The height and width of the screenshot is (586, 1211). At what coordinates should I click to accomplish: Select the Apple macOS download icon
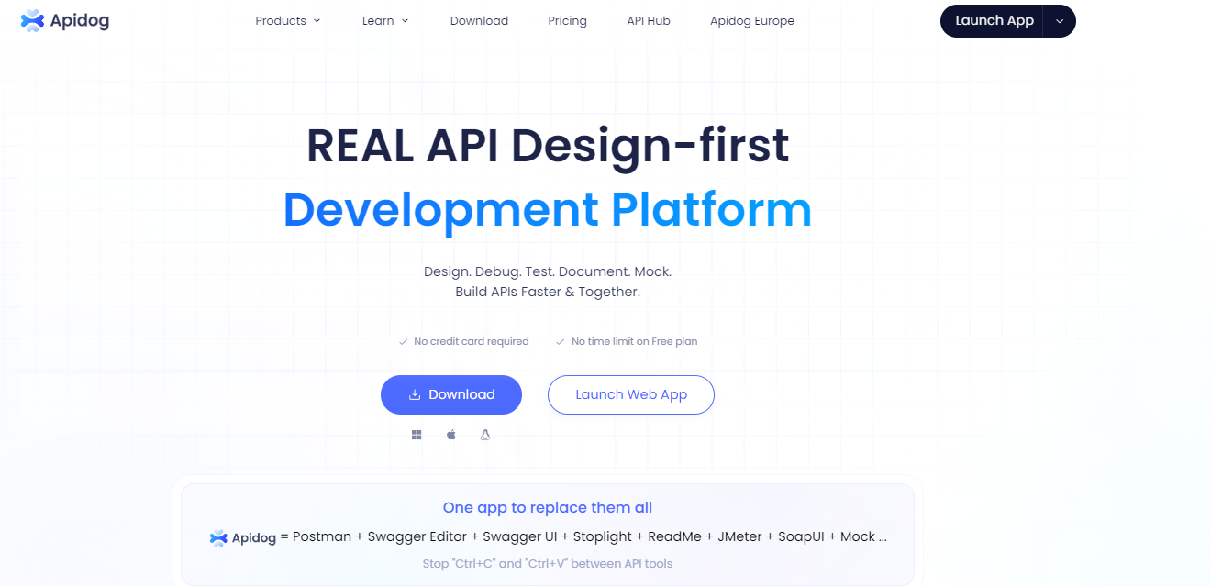point(451,435)
